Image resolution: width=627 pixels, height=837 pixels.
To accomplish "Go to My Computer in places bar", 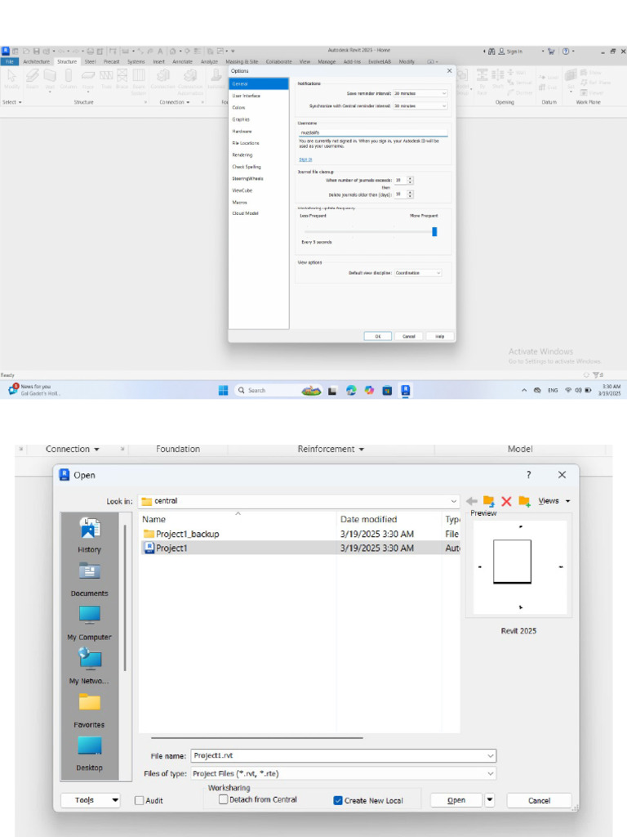I will (x=89, y=623).
